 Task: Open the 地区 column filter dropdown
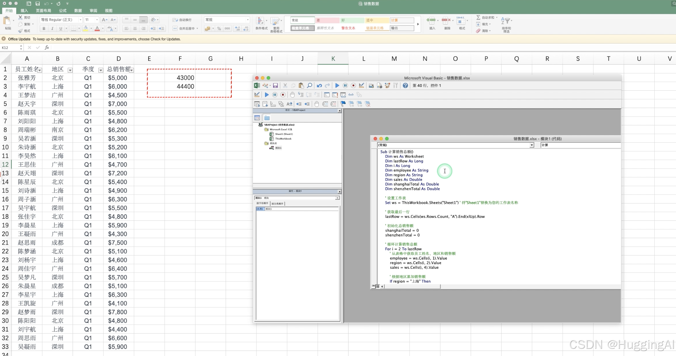(x=70, y=70)
